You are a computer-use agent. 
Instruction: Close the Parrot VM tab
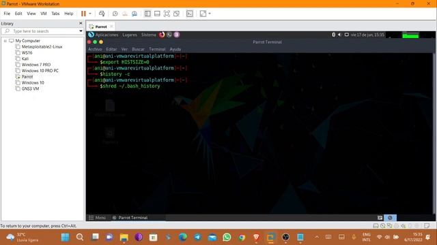tap(111, 27)
